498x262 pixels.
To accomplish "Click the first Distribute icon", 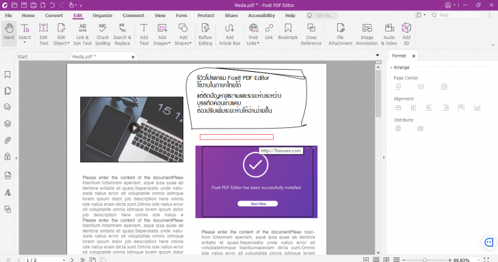I will pyautogui.click(x=398, y=129).
